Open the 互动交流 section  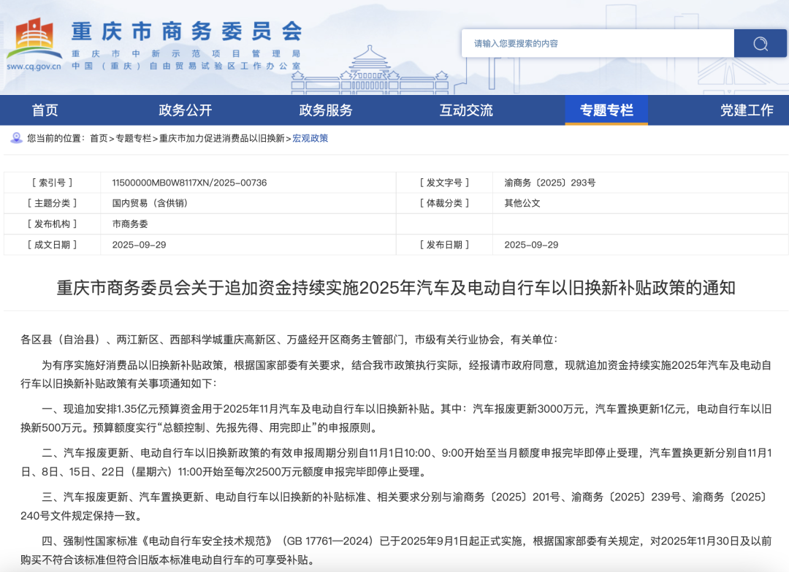[x=466, y=110]
